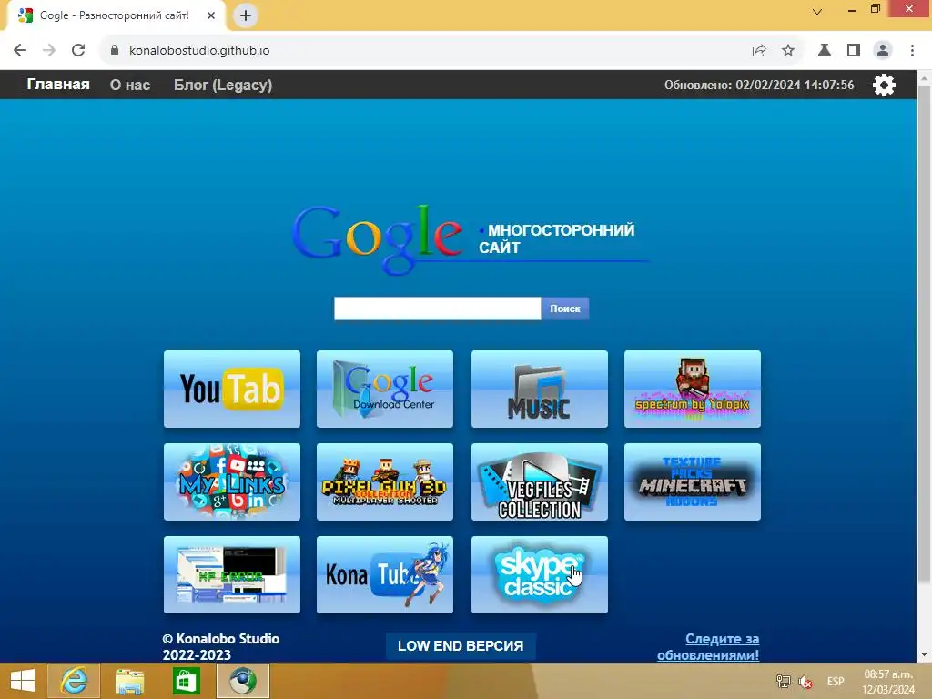Click the address bar URL
932x699 pixels.
(x=199, y=51)
